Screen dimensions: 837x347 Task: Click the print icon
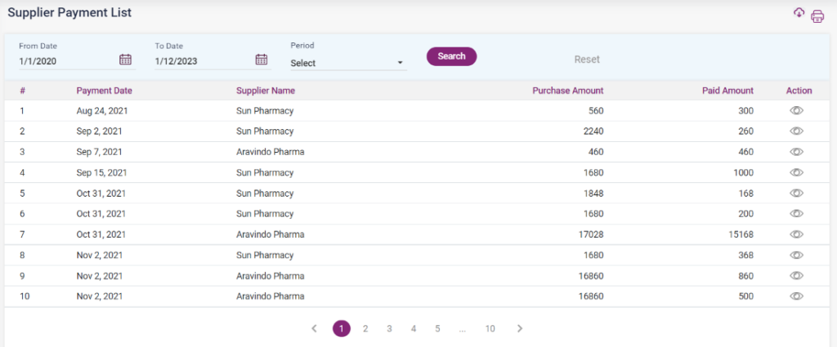coord(817,16)
